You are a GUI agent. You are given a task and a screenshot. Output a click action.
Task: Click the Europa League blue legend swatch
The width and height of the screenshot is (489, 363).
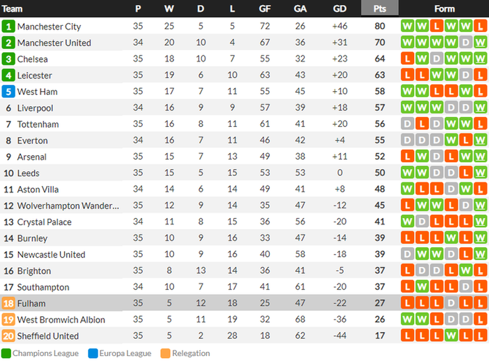93,353
